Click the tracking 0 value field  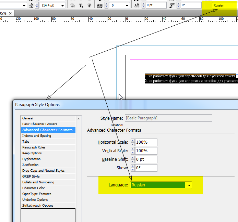coord(118,5)
